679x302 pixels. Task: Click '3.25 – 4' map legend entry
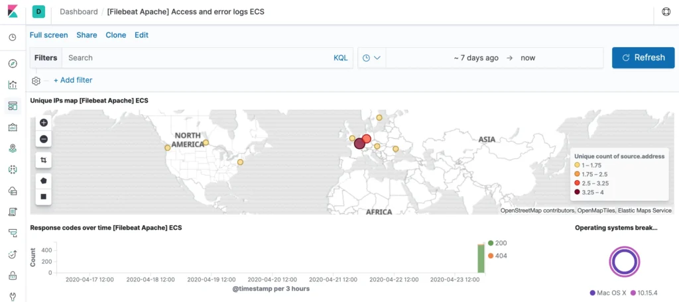[589, 192]
